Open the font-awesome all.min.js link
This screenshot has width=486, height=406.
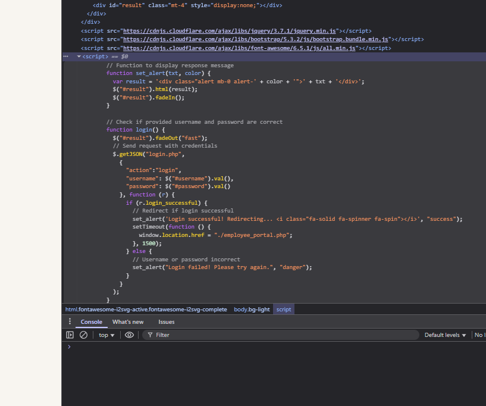tap(239, 48)
